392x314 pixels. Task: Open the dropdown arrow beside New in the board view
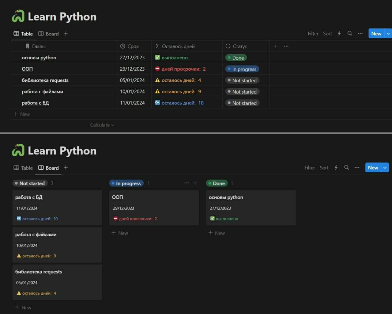(385, 168)
